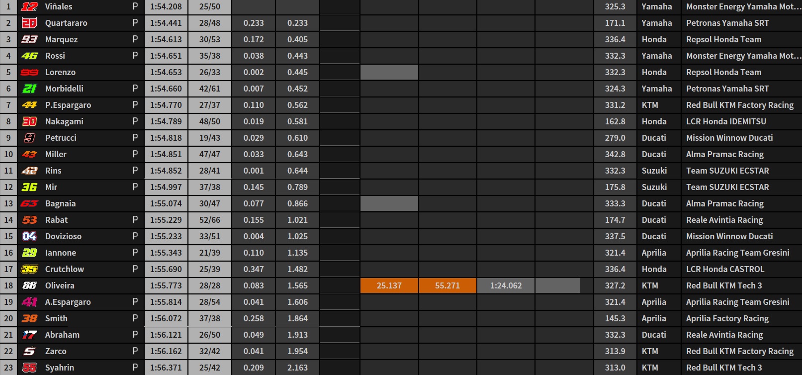Screen dimensions: 802x375
Task: Click Marquez's lap time 1:54.613
Action: tap(166, 39)
